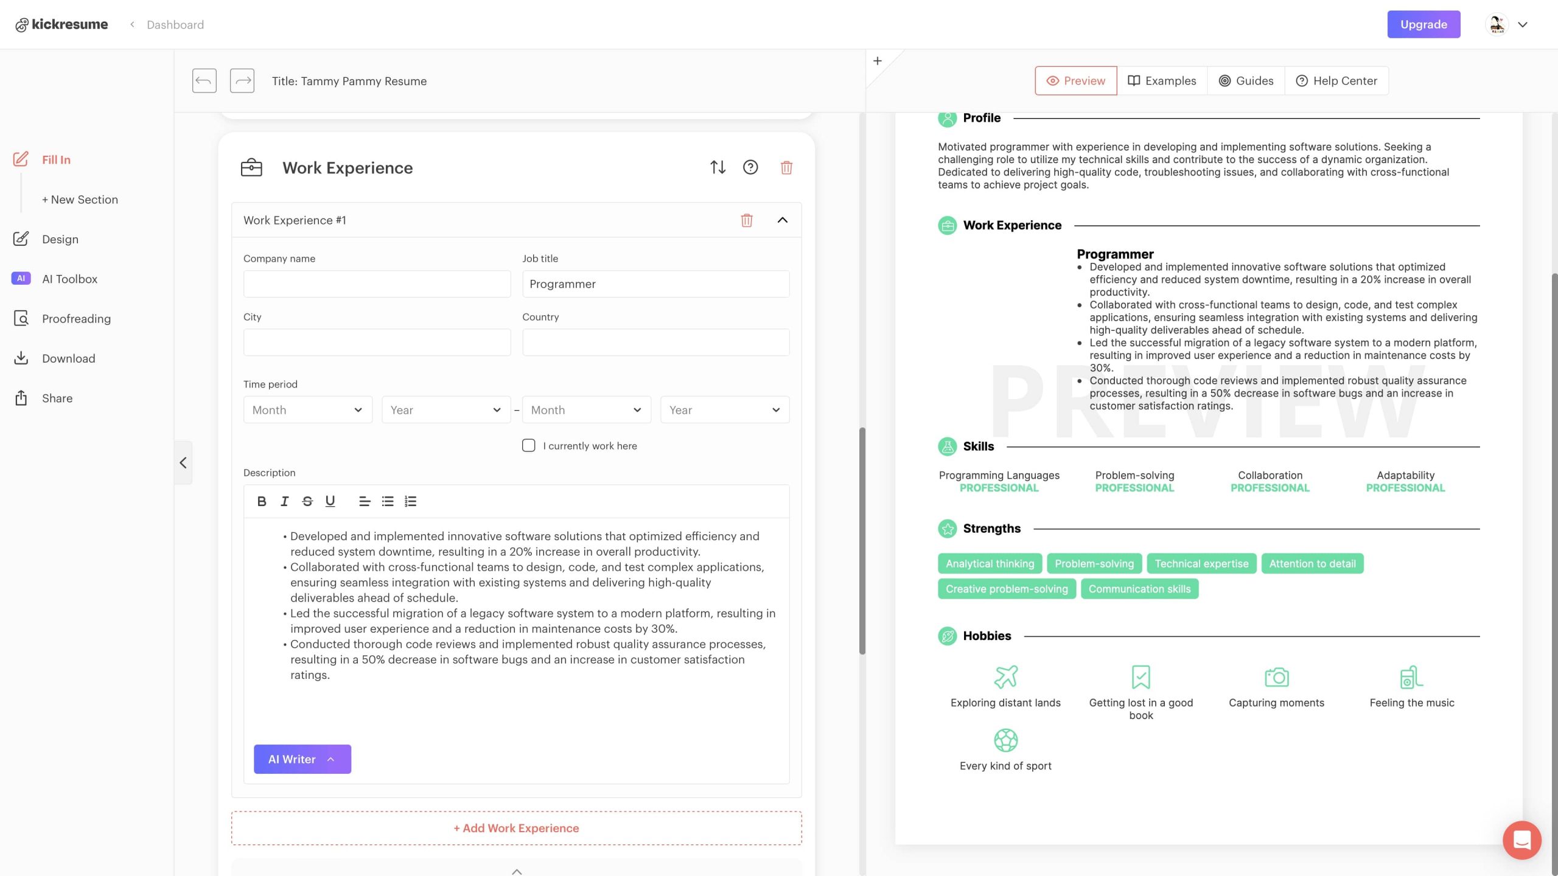Screen dimensions: 1558x876
Task: Open the start Month dropdown
Action: [307, 410]
